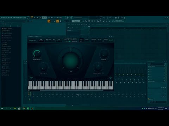Open the Pattern 1 selector dropdown

(x=76, y=21)
